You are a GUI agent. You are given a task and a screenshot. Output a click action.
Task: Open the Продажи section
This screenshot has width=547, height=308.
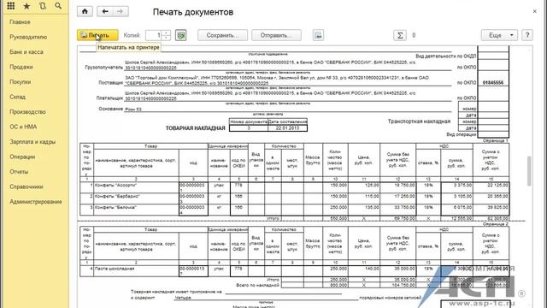21,67
